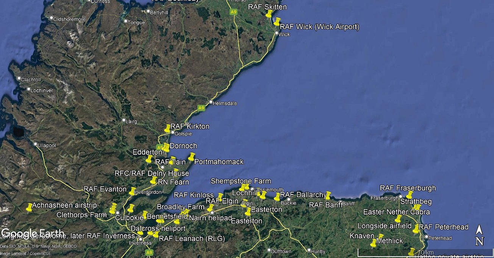494x258 pixels.
Task: Open the RAF Kirkton pushpin near Golspie
Action: [167, 128]
